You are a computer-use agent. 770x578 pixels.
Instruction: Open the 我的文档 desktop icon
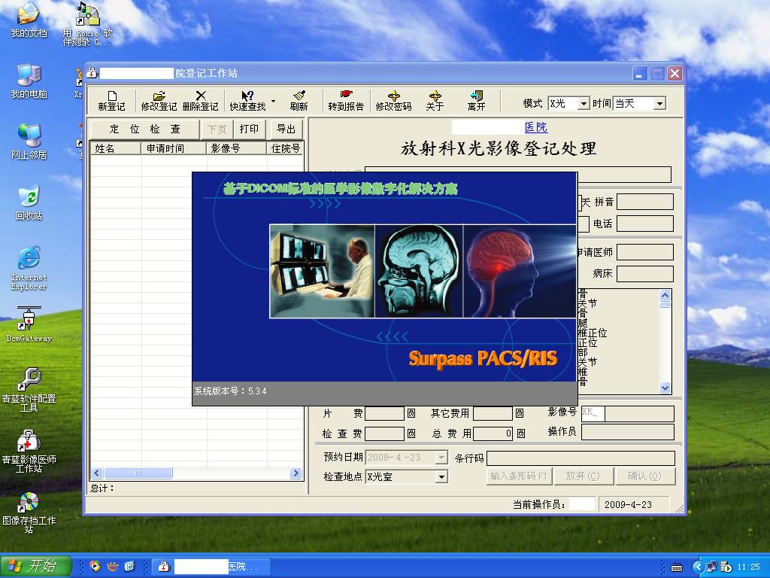29,21
